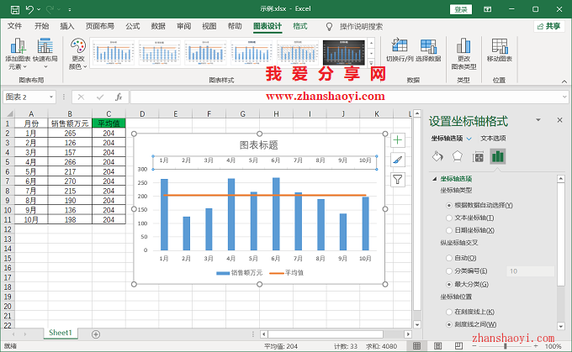Select between tick marks position radio
This screenshot has width=572, height=352.
[449, 324]
